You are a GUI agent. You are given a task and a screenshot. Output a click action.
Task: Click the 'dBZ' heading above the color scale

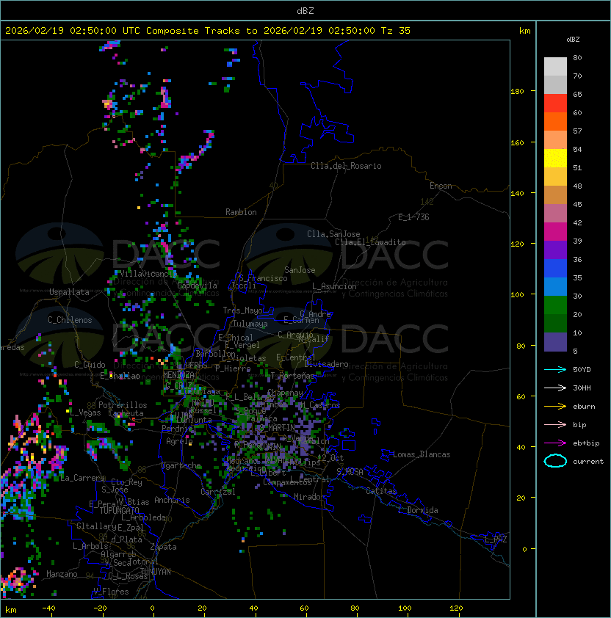573,40
